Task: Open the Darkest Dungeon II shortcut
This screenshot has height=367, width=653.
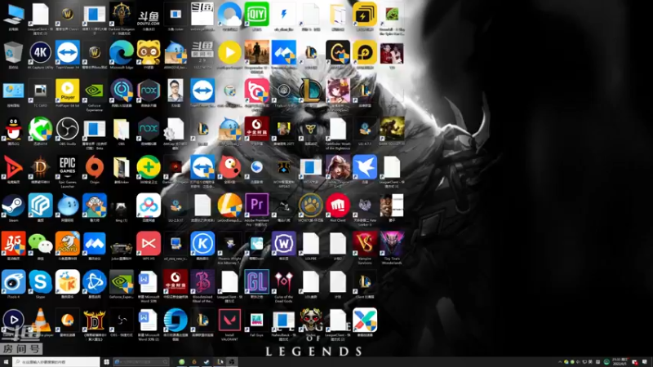Action: pos(121,15)
